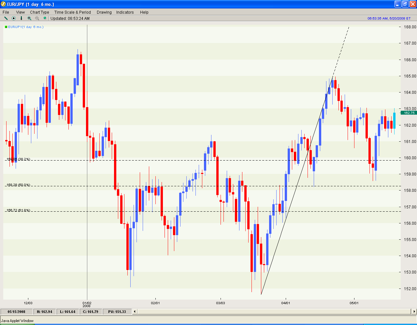This screenshot has height=325, width=417.
Task: Click the greyed zoom out magnifier
Action: [x=37, y=18]
